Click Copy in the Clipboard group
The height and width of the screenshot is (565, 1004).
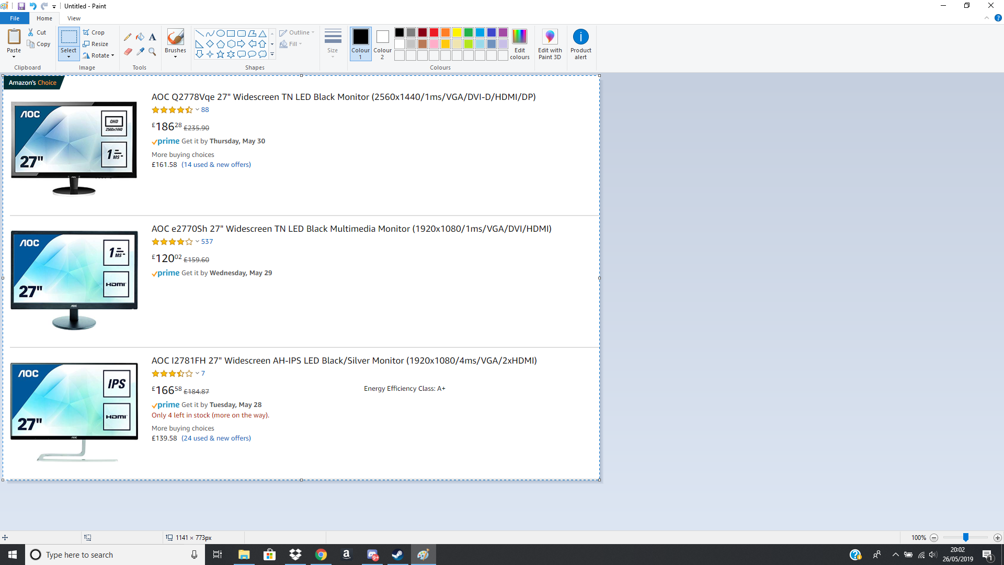coord(39,44)
